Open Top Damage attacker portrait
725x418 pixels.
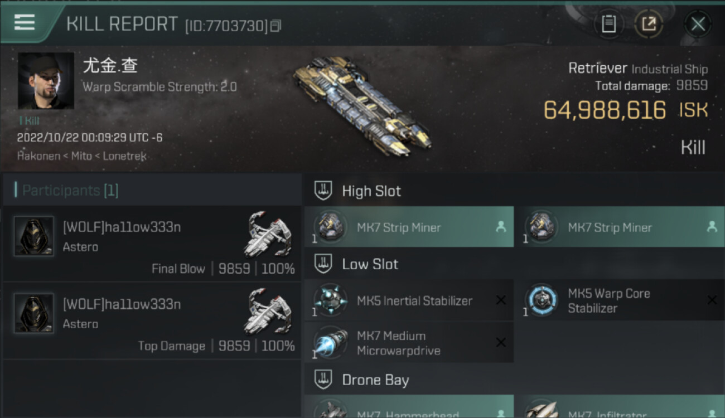(34, 313)
